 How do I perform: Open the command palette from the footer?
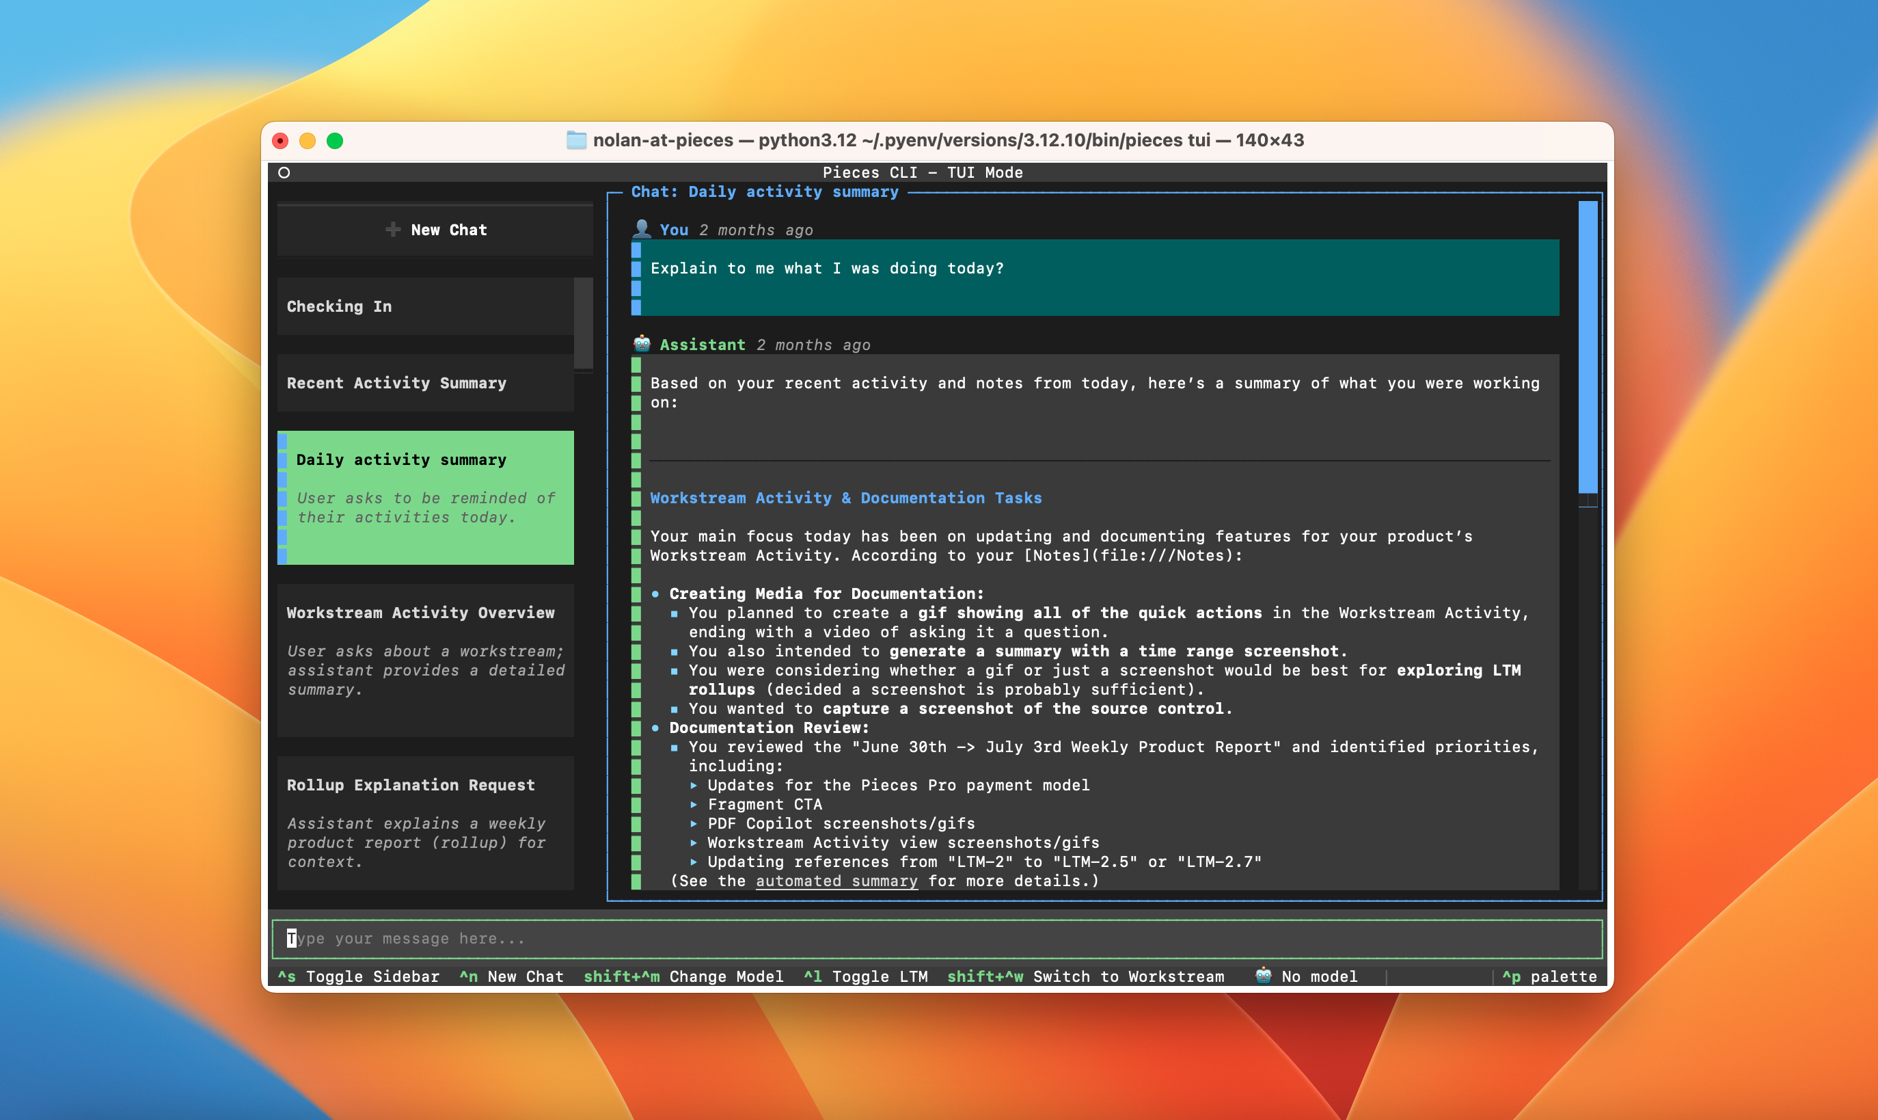pyautogui.click(x=1549, y=976)
